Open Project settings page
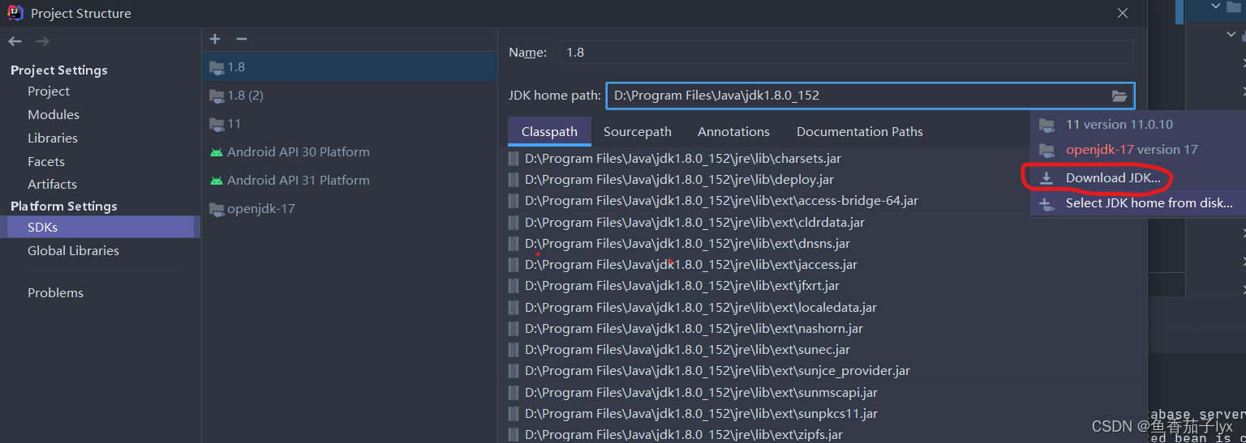This screenshot has height=443, width=1246. coord(49,92)
